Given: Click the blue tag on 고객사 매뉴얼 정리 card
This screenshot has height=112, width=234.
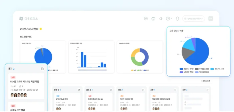Looking at the screenshot, I should (x=58, y=96).
